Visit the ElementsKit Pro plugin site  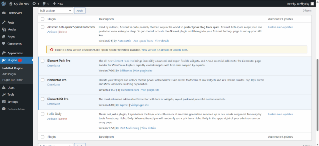140,105
